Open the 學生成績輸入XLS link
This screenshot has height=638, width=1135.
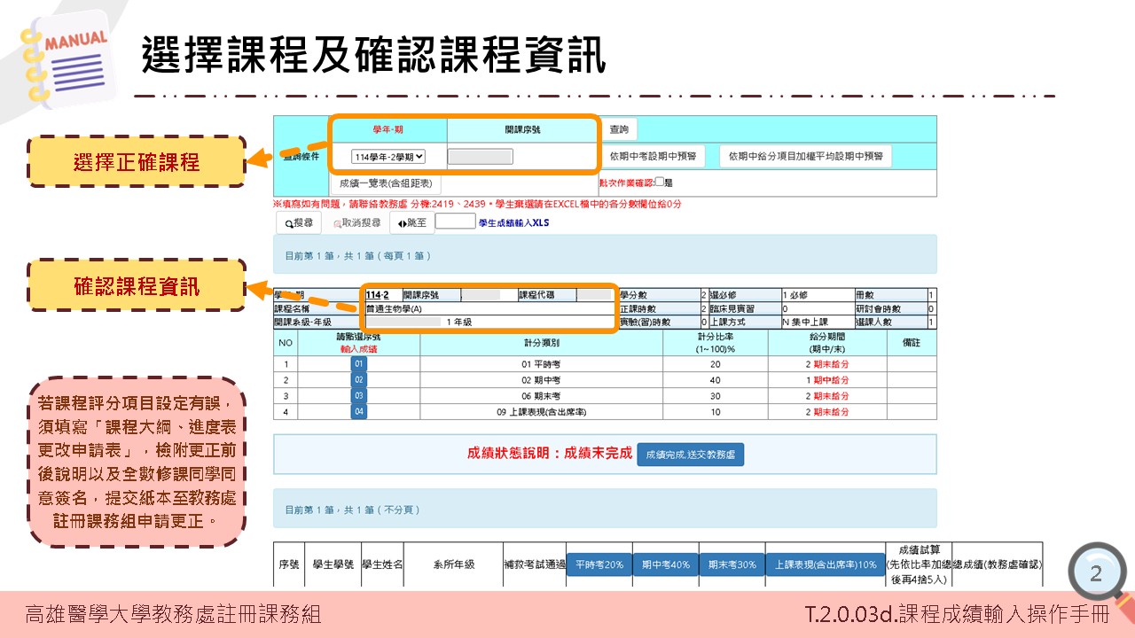[513, 223]
